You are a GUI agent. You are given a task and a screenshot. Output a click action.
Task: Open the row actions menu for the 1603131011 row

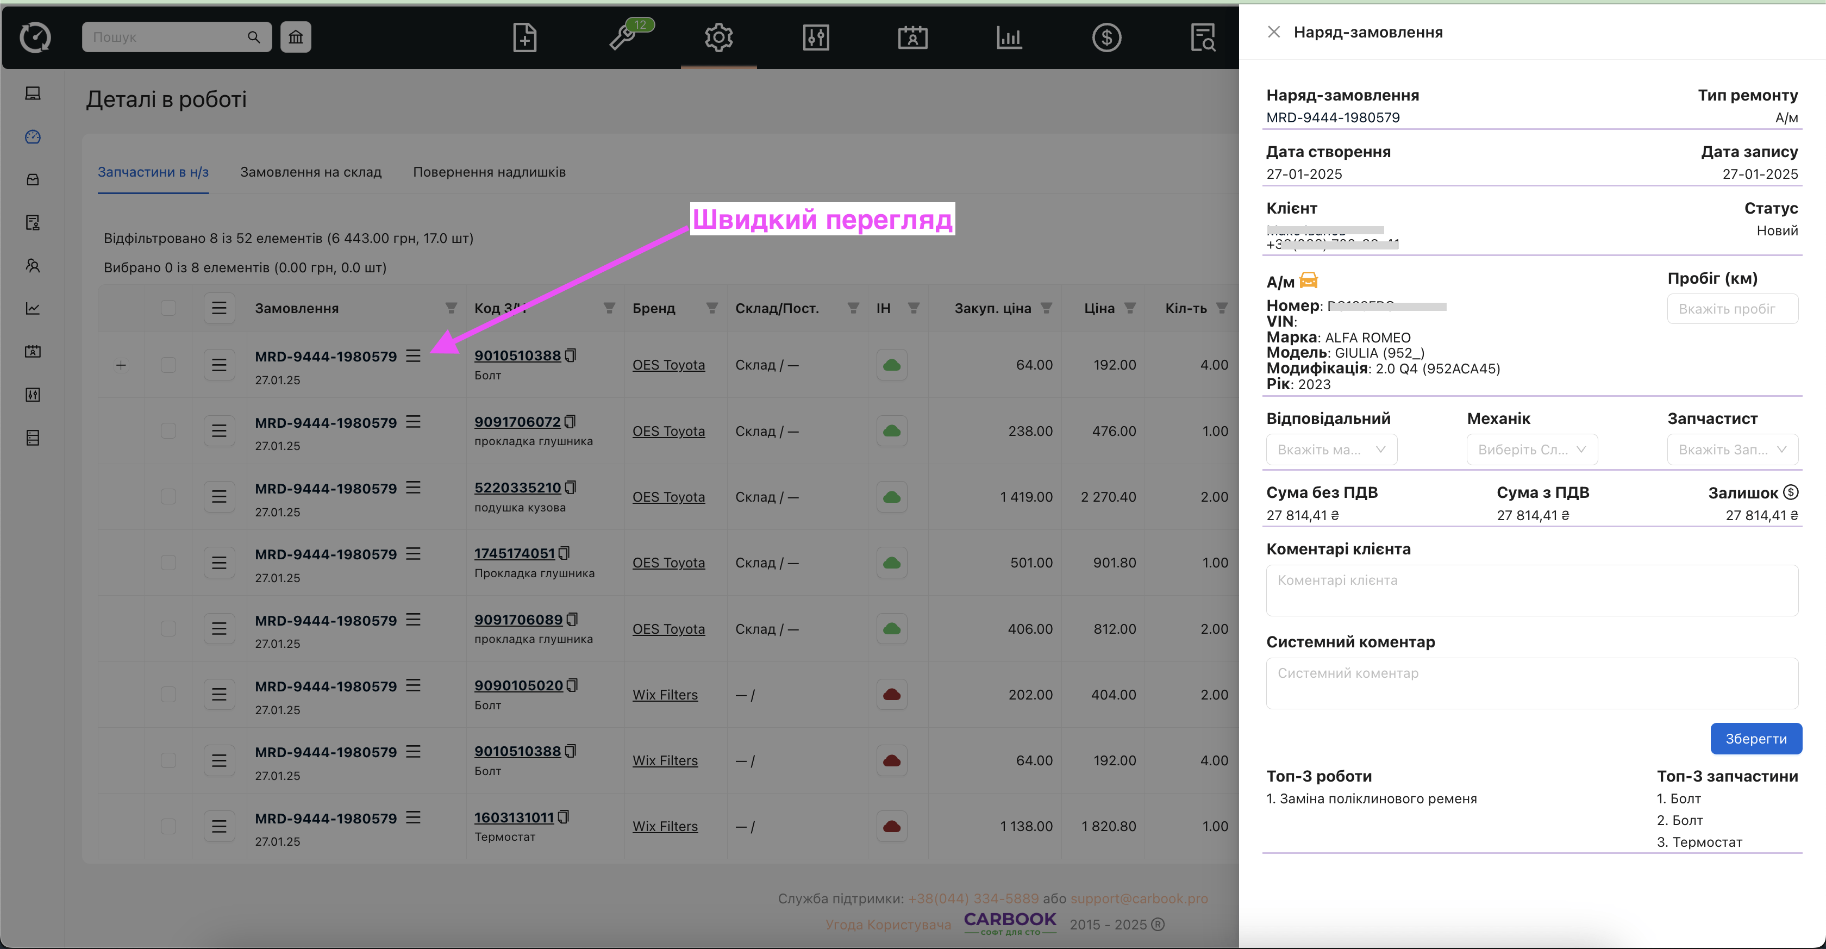click(x=219, y=826)
